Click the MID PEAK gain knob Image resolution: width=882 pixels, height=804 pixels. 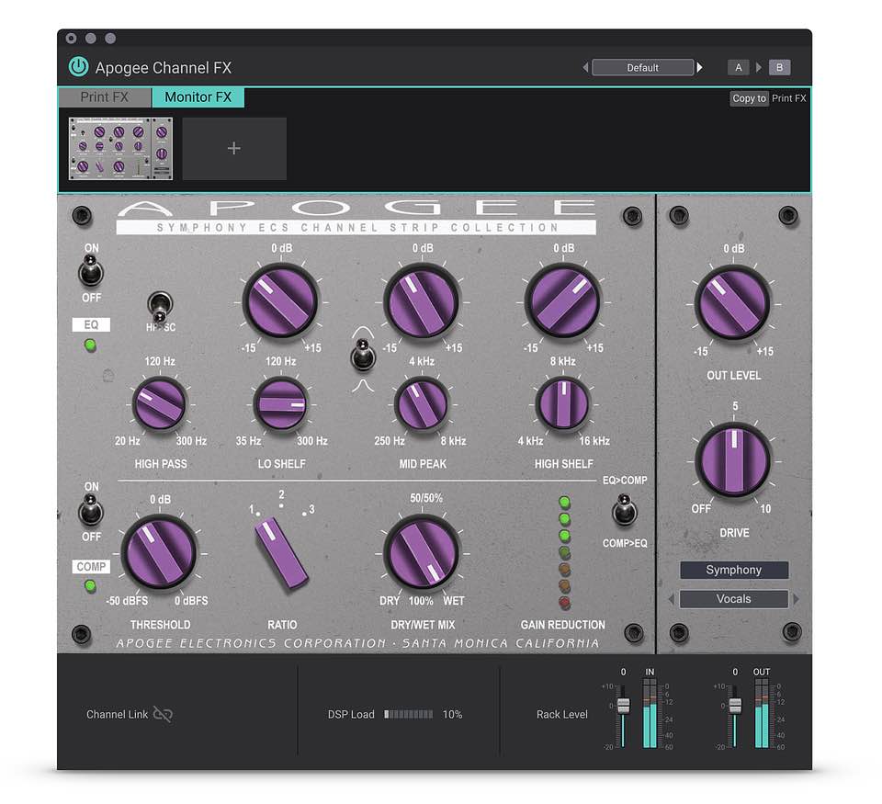coord(422,301)
